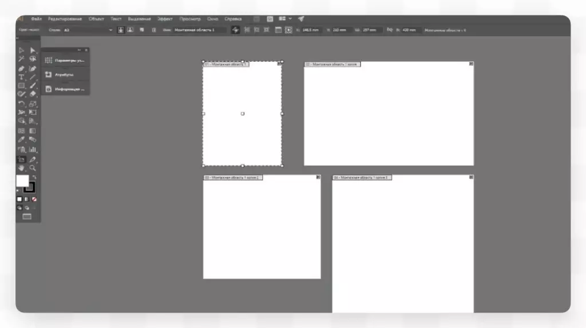Select the Slice tool
The height and width of the screenshot is (328, 586).
(33, 159)
